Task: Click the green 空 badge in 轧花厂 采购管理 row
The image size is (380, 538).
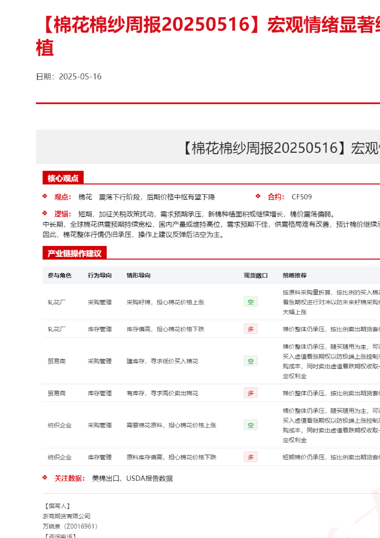Action: tap(250, 302)
